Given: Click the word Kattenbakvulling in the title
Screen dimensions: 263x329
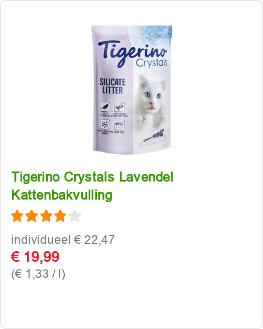Looking at the screenshot, I should (62, 195).
